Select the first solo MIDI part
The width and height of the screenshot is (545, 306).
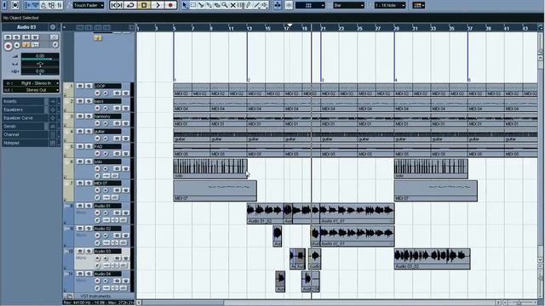(210, 168)
